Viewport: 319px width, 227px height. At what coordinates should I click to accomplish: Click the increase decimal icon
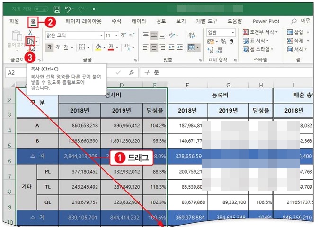pyautogui.click(x=211, y=50)
